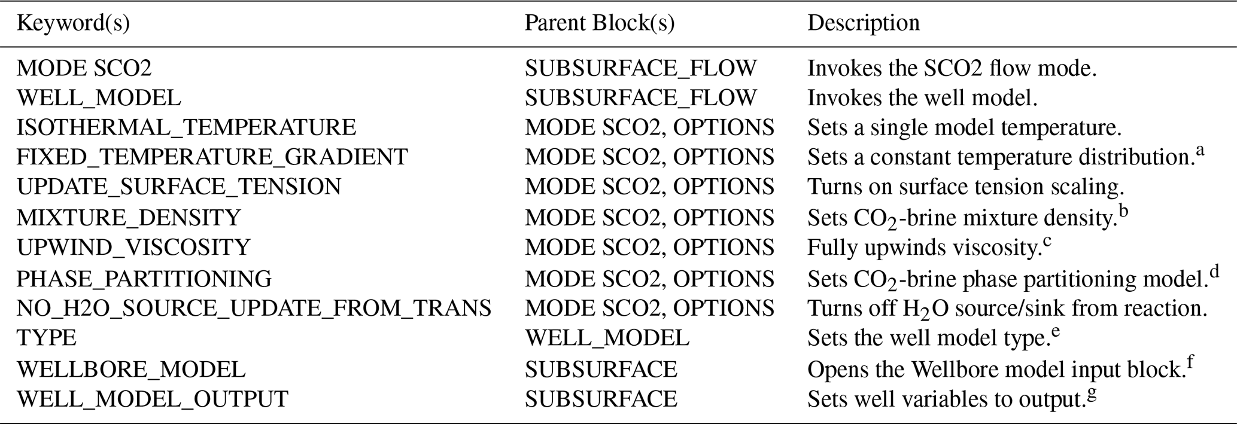The image size is (1237, 424).
Task: Click the Description column header
Action: (x=863, y=23)
